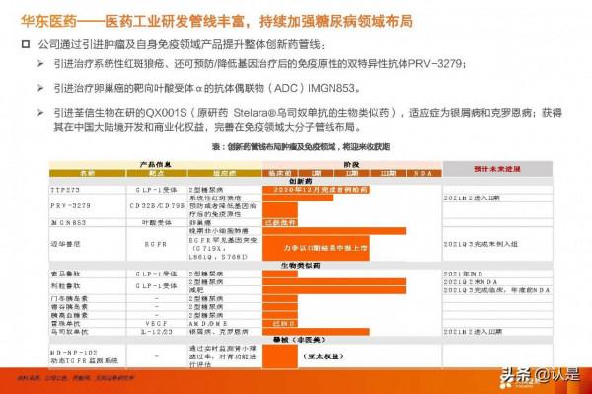Click the EGFR target cell
Screen dimensions: 592x394
(x=157, y=244)
